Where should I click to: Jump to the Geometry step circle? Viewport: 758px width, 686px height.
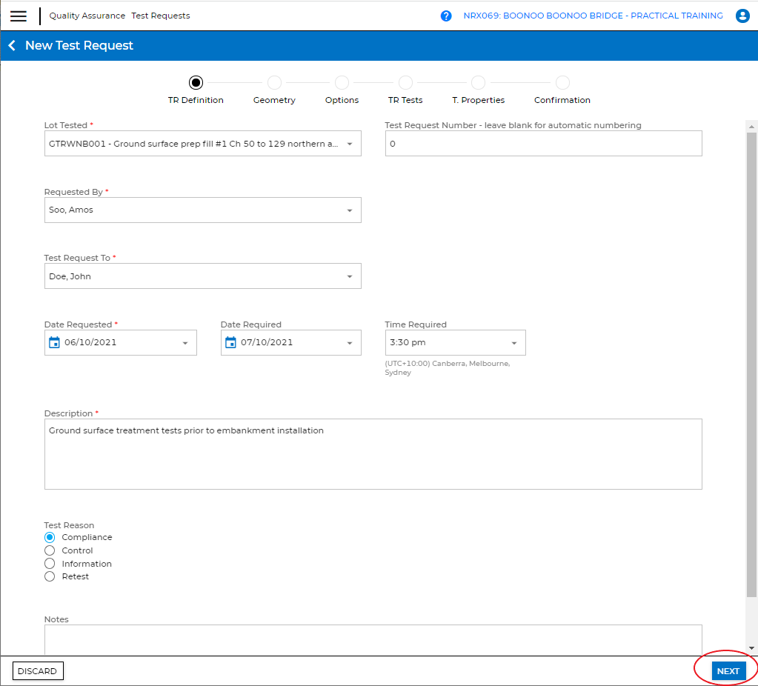274,83
